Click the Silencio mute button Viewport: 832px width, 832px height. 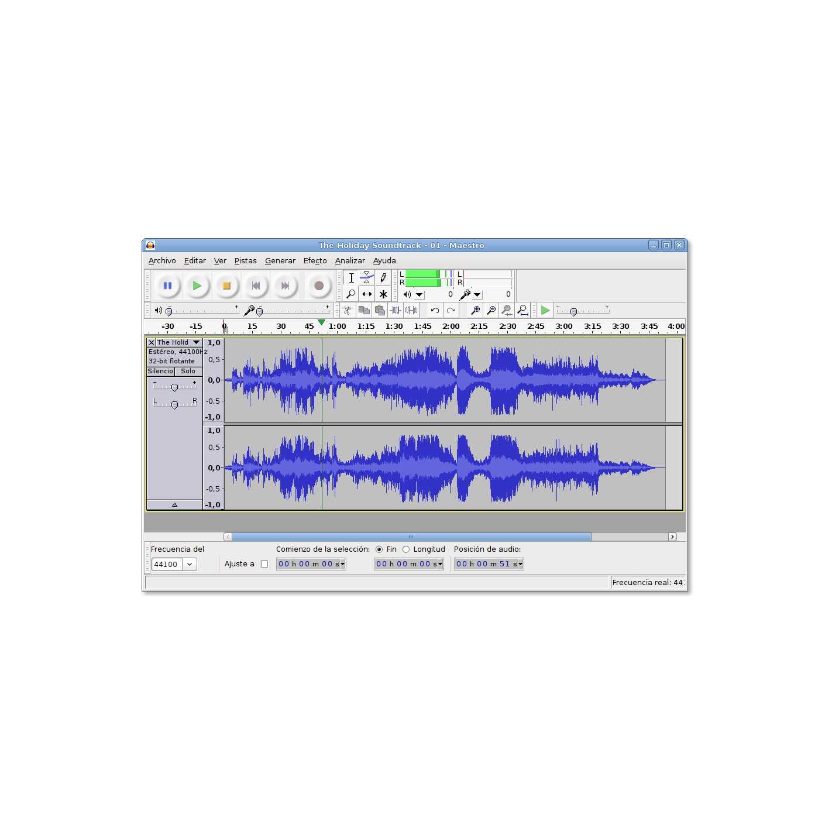[160, 372]
